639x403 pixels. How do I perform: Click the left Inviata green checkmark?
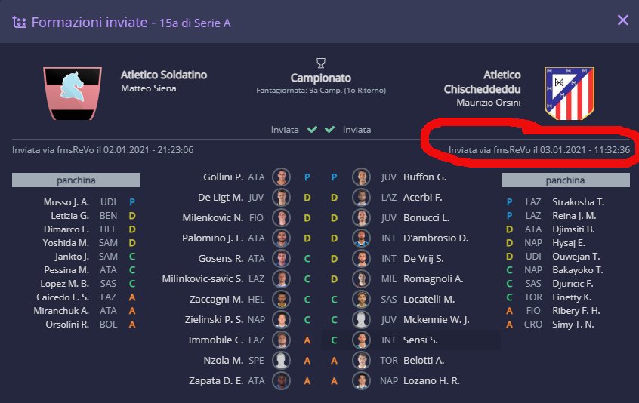coord(312,130)
